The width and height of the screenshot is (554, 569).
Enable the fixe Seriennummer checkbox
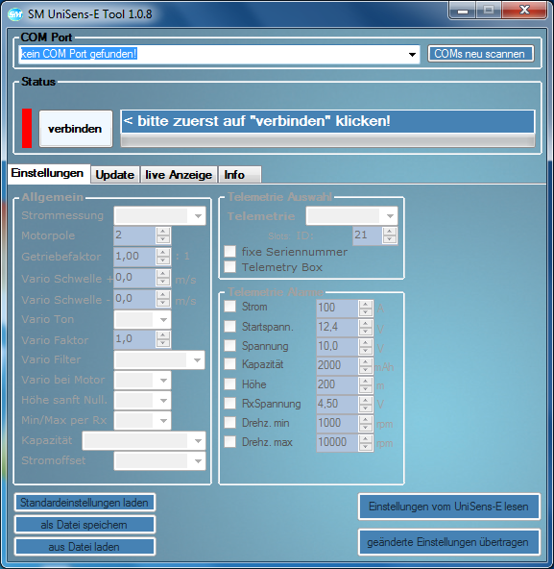[229, 251]
